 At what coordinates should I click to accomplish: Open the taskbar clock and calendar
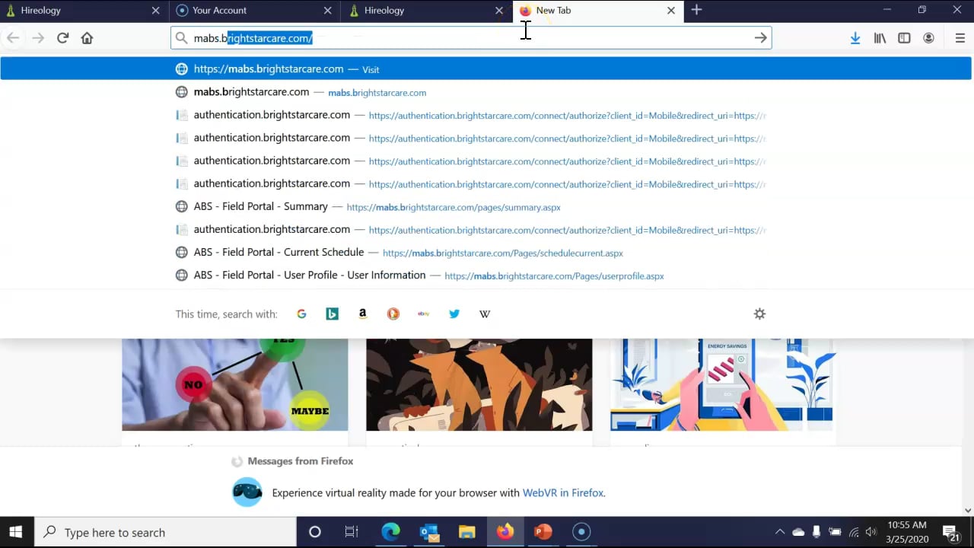[907, 532]
